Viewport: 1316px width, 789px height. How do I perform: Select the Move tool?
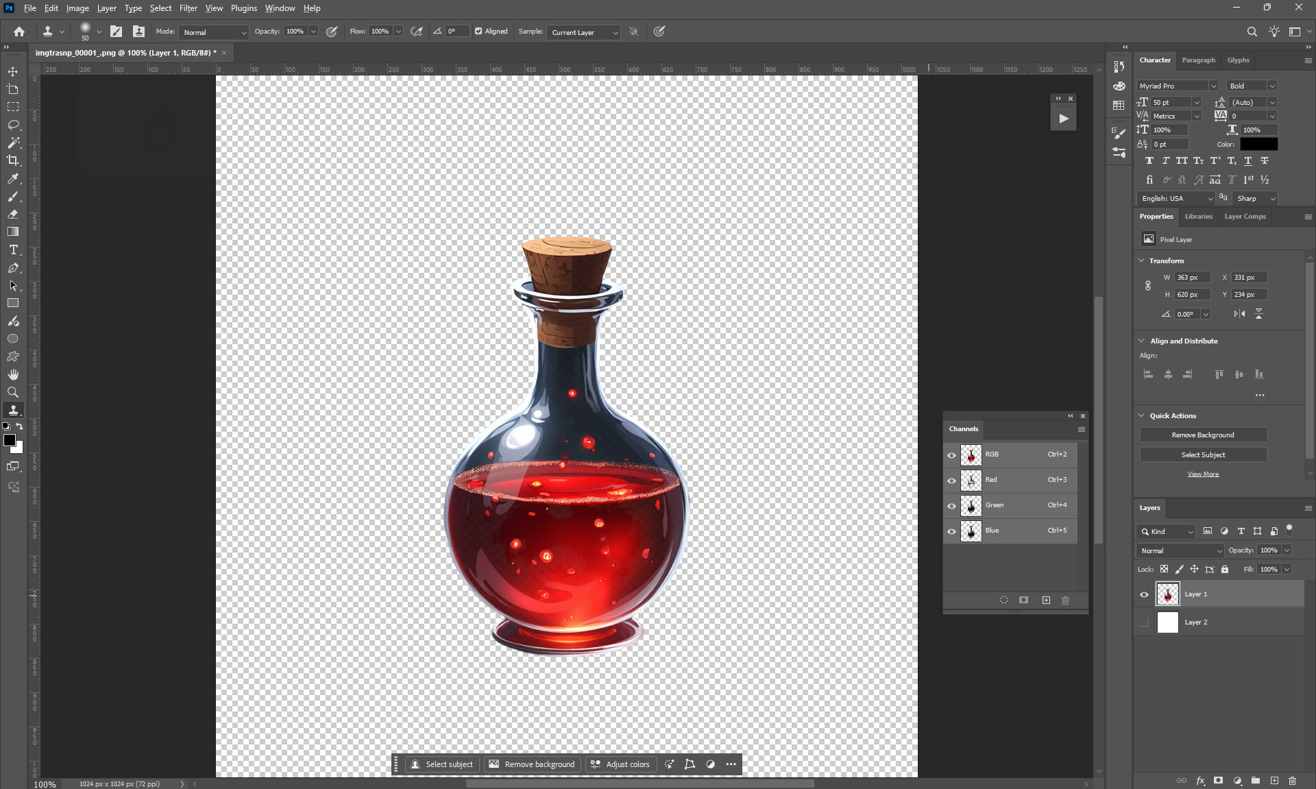tap(13, 71)
